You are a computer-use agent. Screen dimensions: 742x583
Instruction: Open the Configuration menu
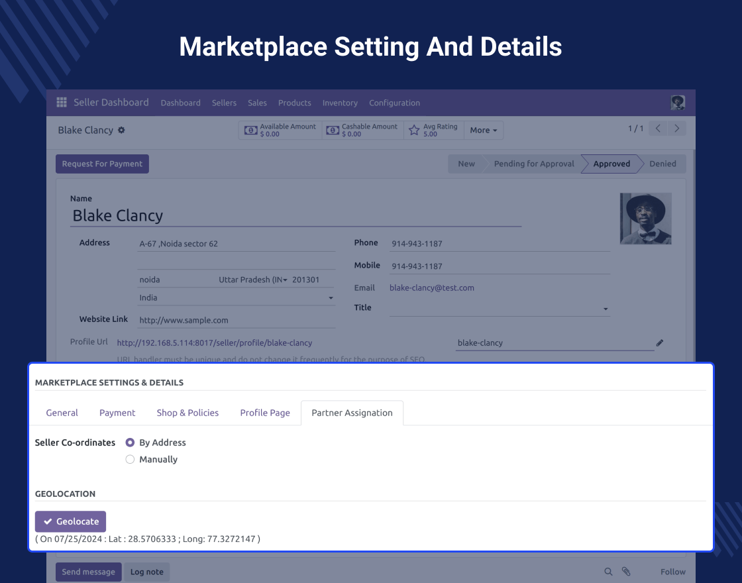point(394,103)
